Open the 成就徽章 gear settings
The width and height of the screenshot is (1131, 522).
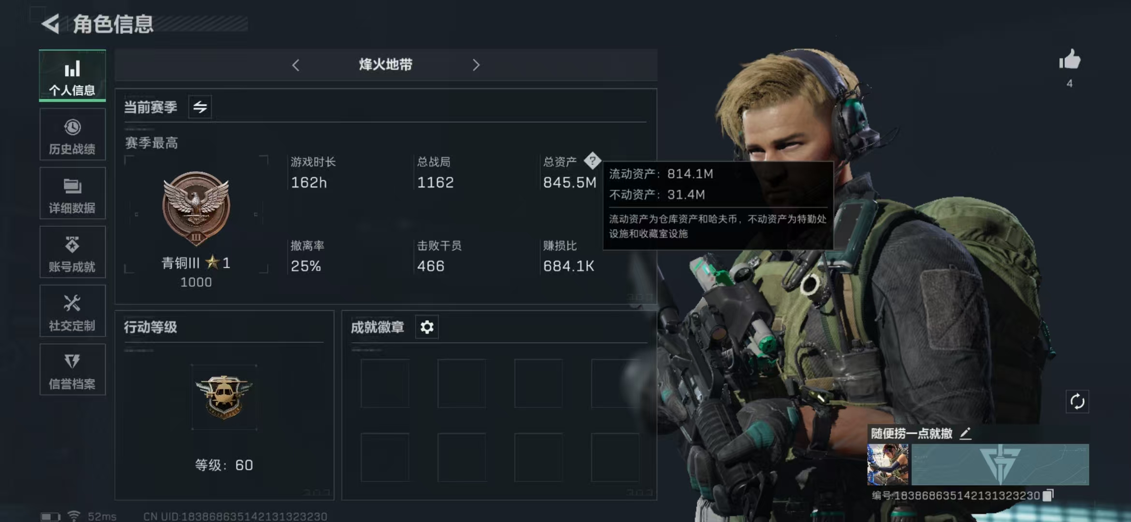pyautogui.click(x=427, y=327)
